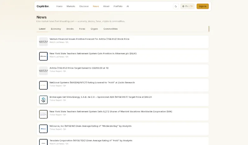The width and height of the screenshot is (248, 145).
Task: Click Aritzia logo on Ventum Financial article
Action: pos(43,42)
